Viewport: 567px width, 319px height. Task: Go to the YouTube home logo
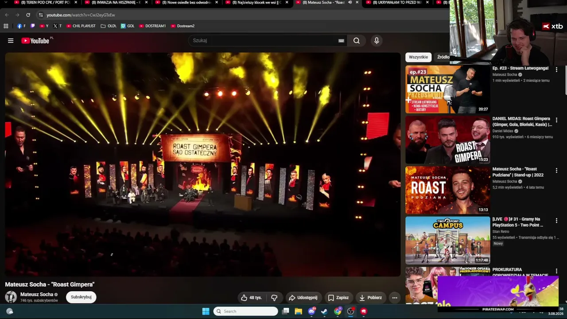coord(35,41)
